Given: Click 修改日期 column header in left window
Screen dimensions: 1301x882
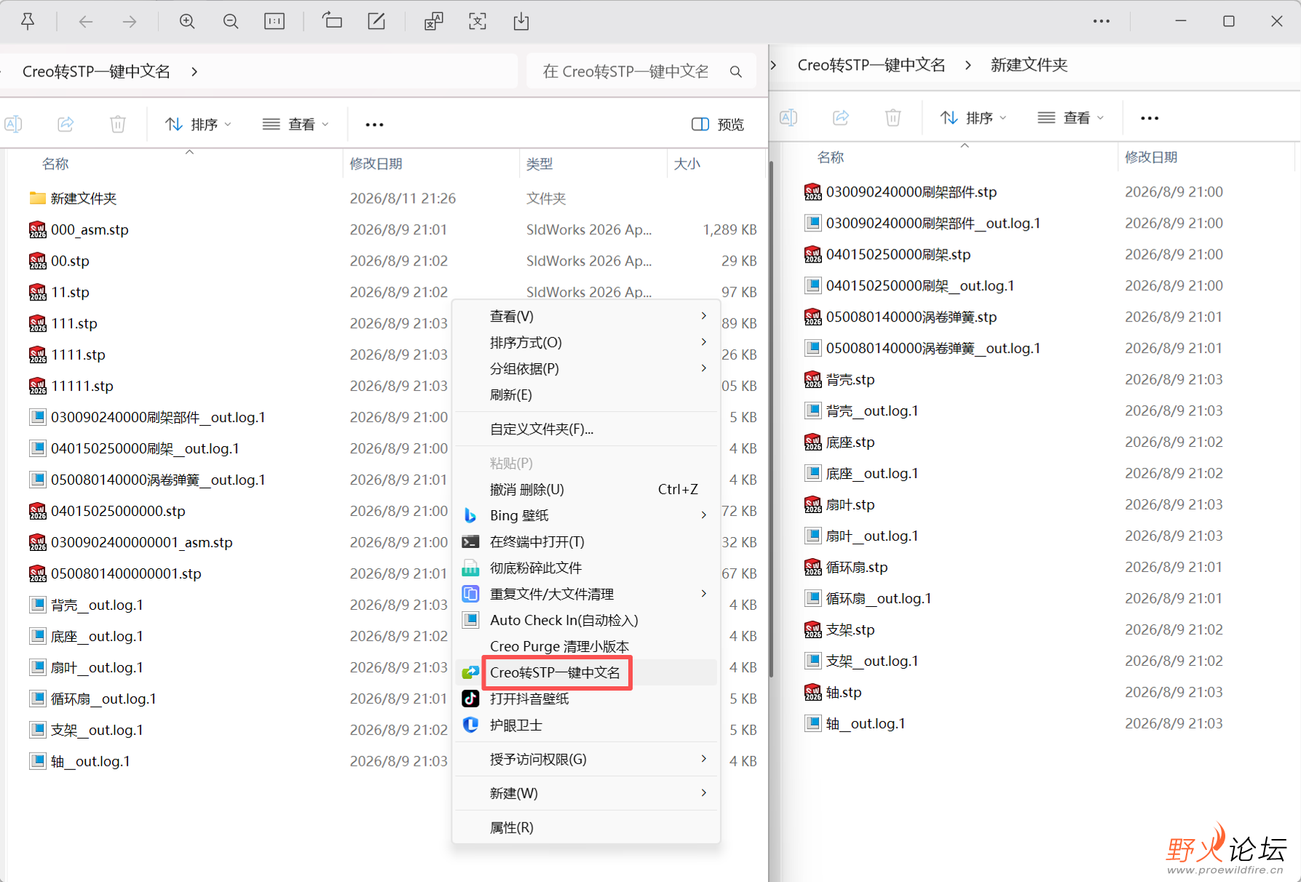Looking at the screenshot, I should 376,164.
